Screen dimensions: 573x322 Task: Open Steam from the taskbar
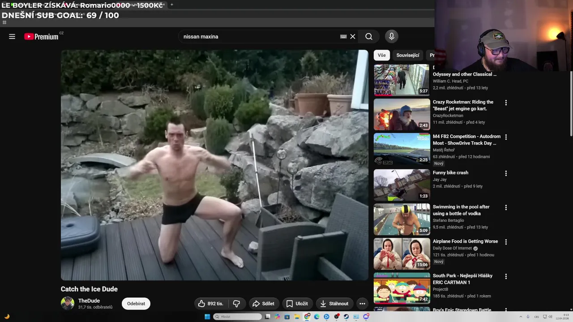click(x=346, y=317)
